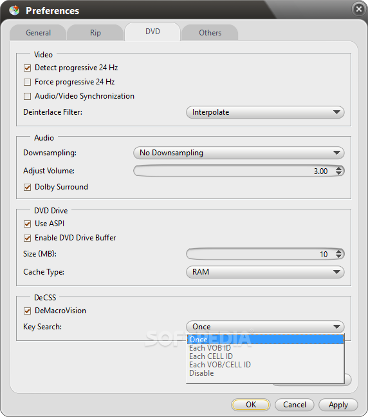Screen dimensions: 368x417
Task: Apply the preference changes
Action: 338,405
